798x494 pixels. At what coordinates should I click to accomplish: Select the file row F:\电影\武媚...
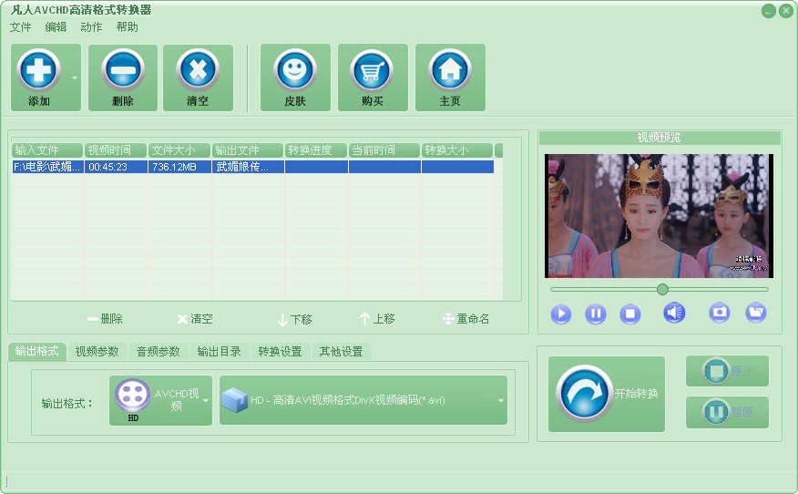pyautogui.click(x=253, y=167)
